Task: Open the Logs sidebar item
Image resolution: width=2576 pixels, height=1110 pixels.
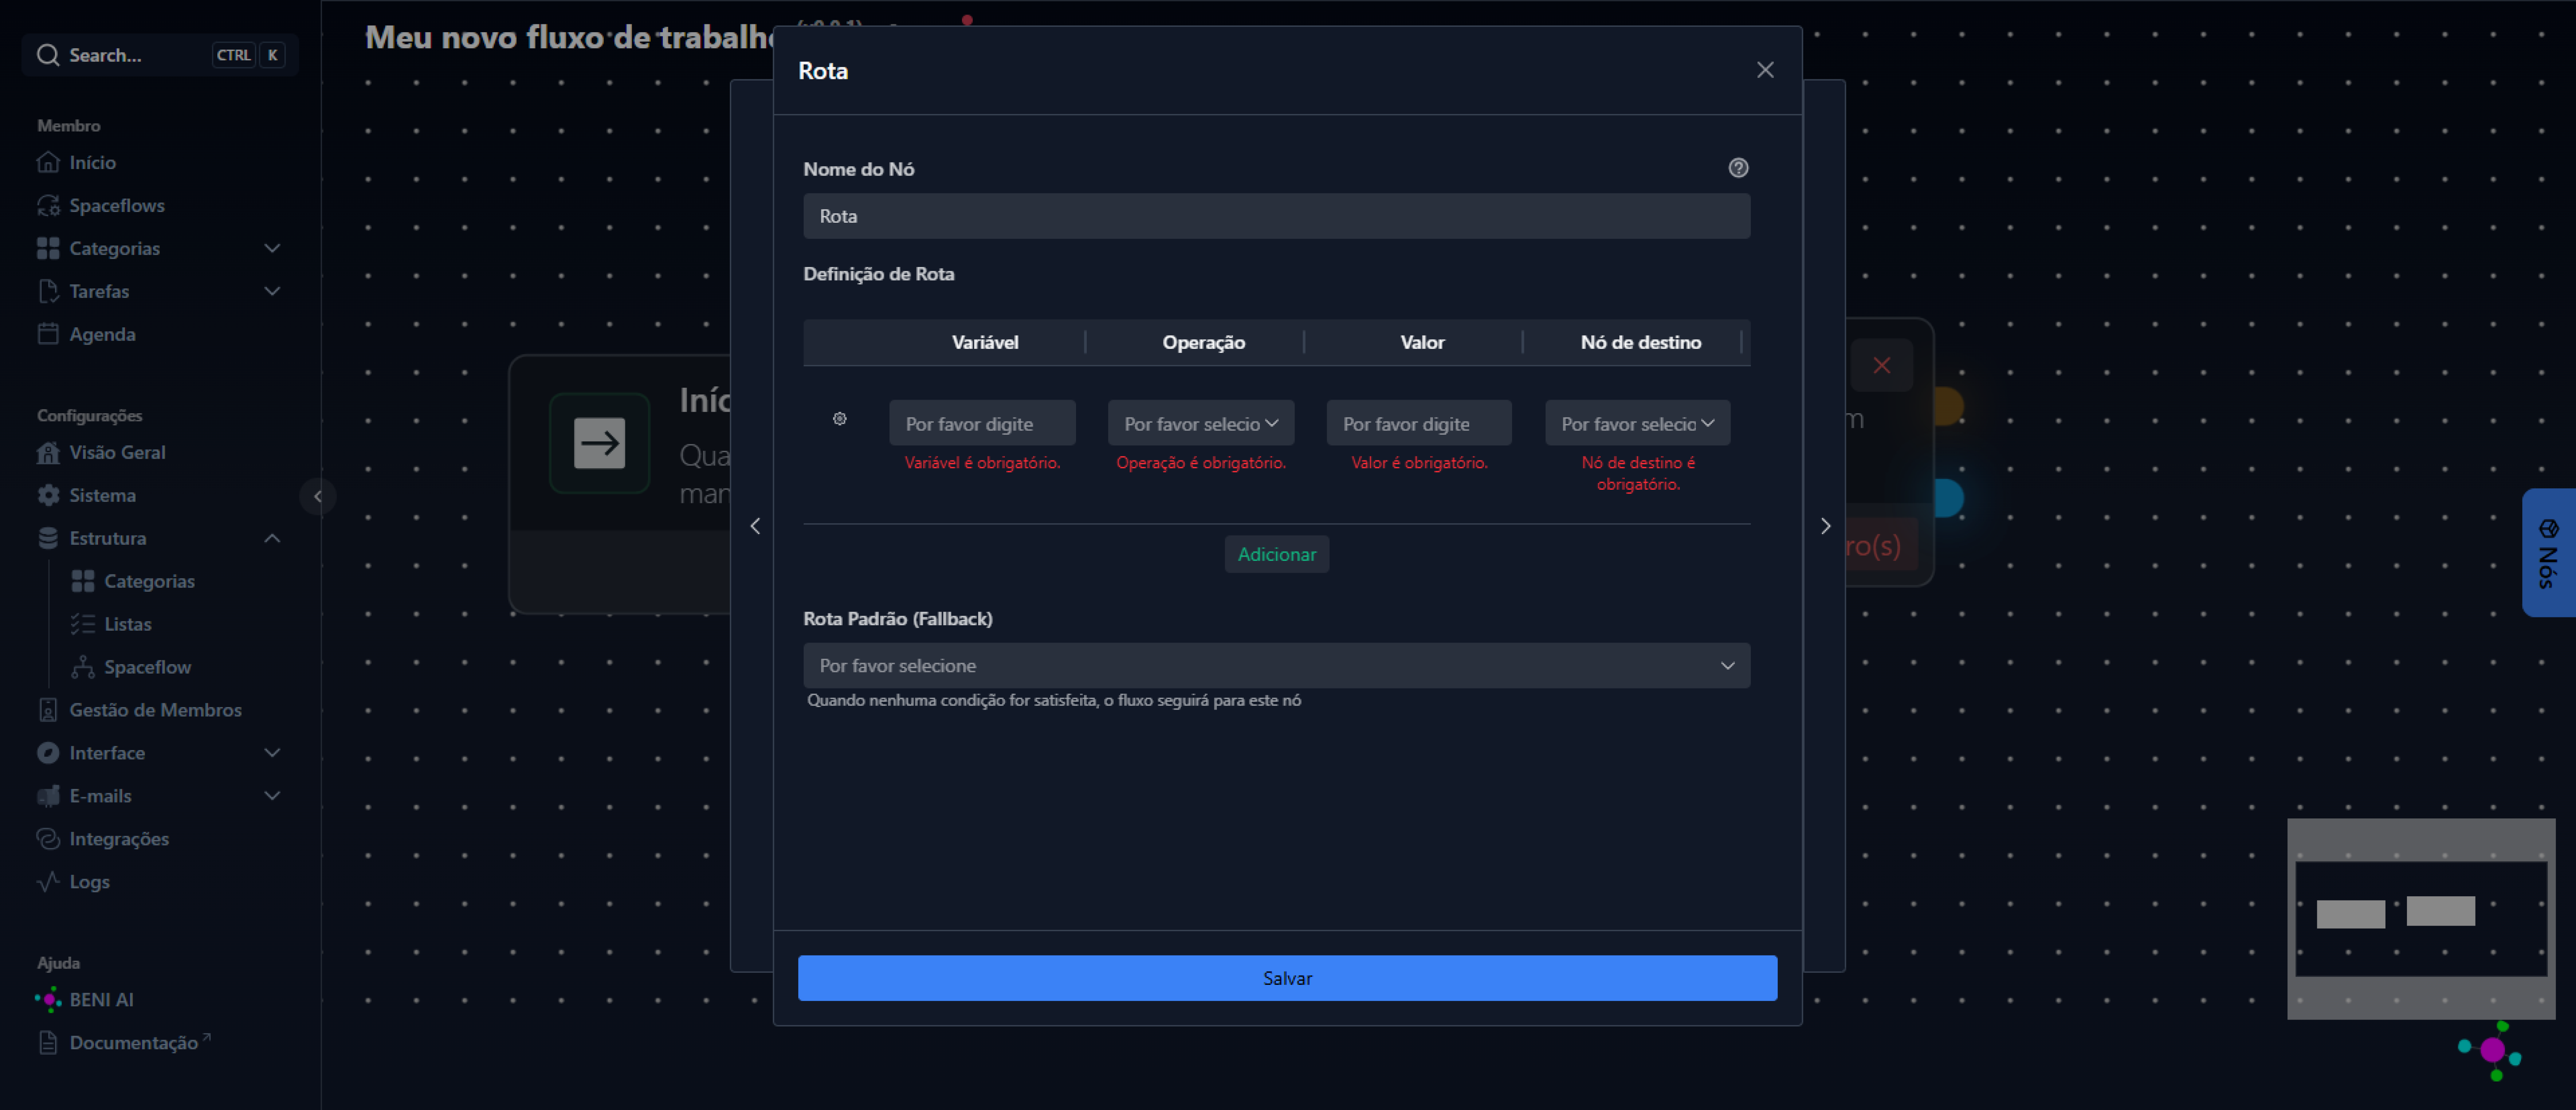Action: click(x=89, y=881)
